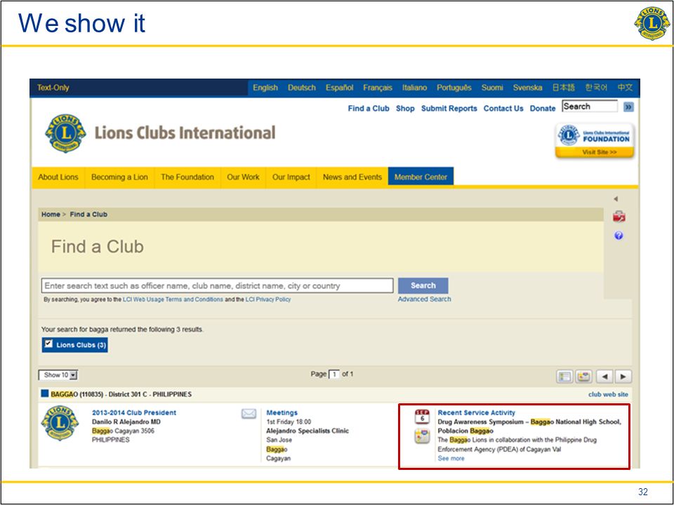Image resolution: width=674 pixels, height=505 pixels.
Task: Go to next results page arrow
Action: coord(623,377)
